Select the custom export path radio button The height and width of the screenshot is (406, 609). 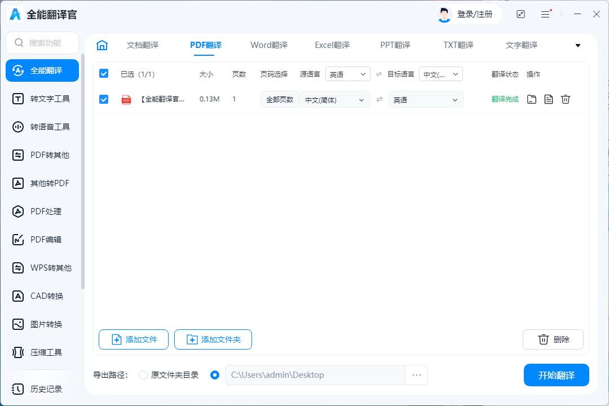(x=215, y=375)
